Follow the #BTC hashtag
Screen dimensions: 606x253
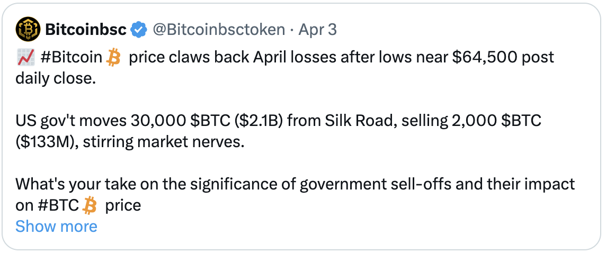pos(60,205)
